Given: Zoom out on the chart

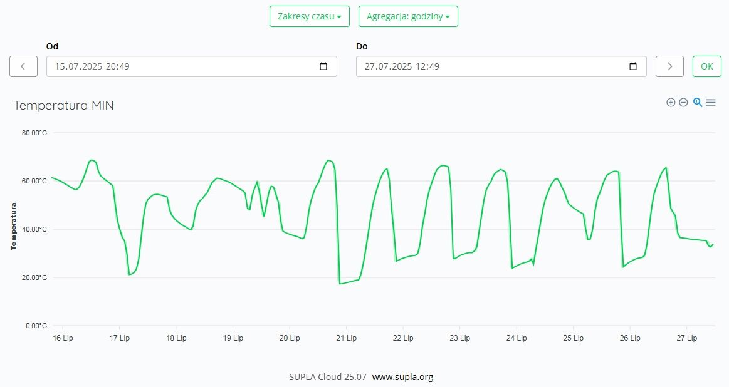Looking at the screenshot, I should click(683, 103).
